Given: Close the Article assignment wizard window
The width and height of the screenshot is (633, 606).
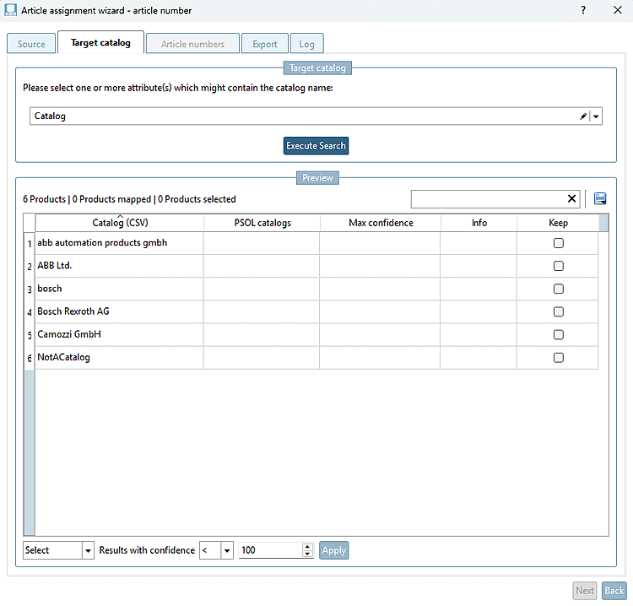Looking at the screenshot, I should (x=618, y=10).
